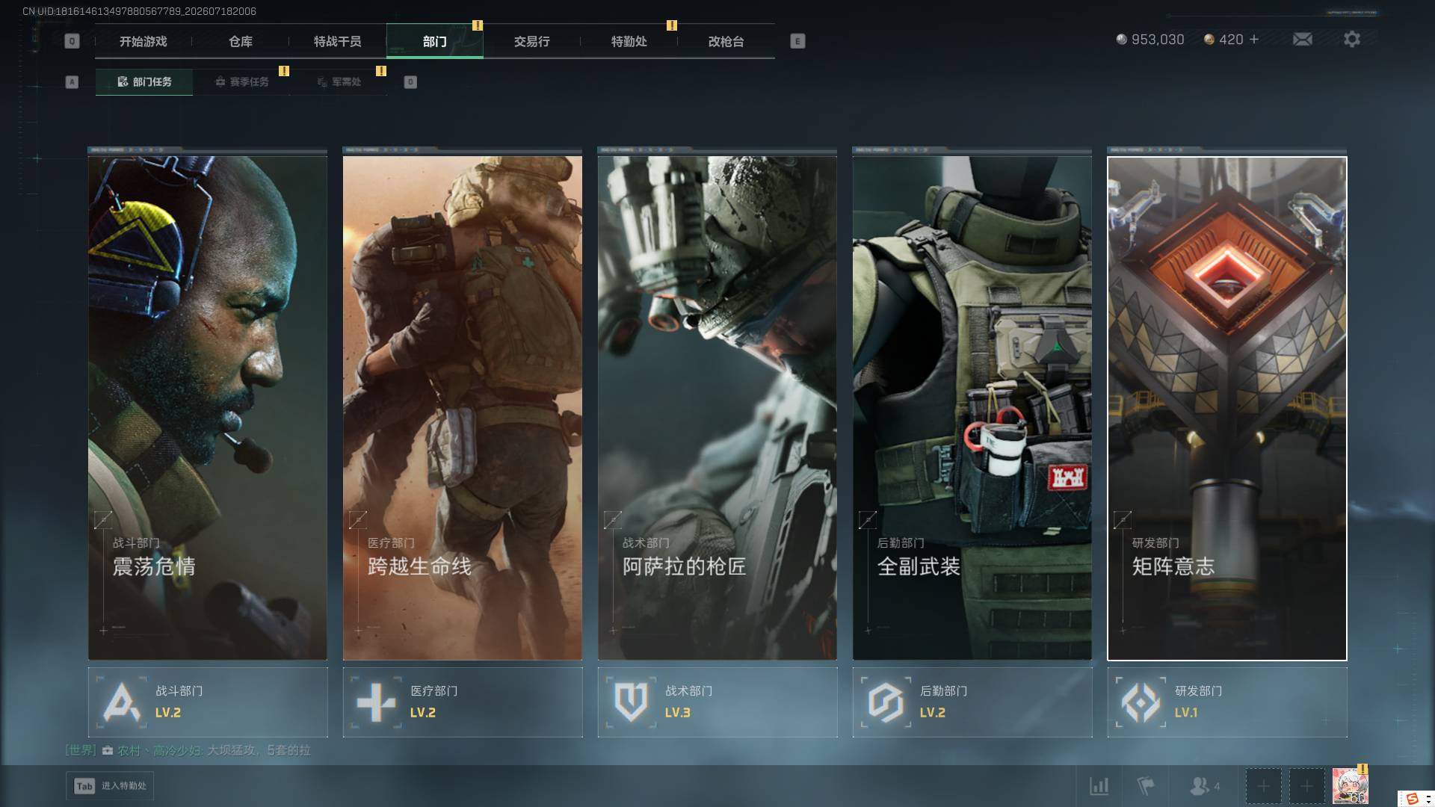Open the 特勤处 tab
Image resolution: width=1435 pixels, height=807 pixels.
(x=629, y=41)
